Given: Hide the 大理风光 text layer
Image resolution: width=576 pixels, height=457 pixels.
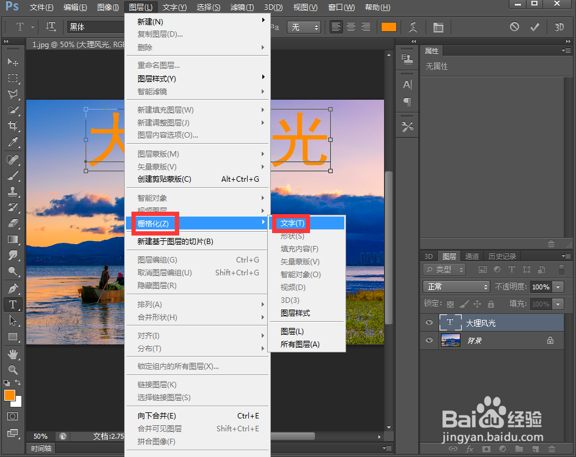Looking at the screenshot, I should (429, 322).
